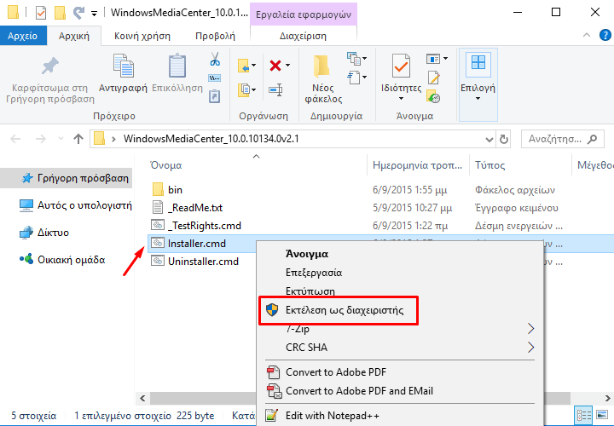Screen dimensions: 614x426
Task: Click the Paste (Επικόλληση) button
Action: click(177, 74)
